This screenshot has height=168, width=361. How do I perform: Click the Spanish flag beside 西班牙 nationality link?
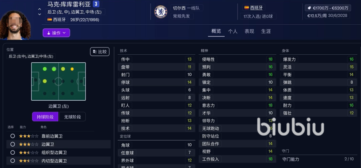[246, 8]
